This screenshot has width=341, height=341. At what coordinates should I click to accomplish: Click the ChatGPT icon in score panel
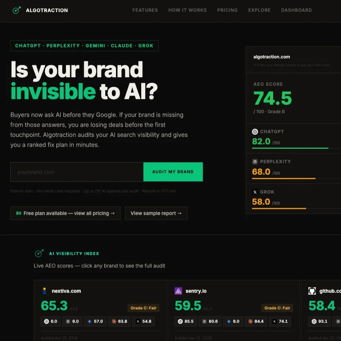pyautogui.click(x=255, y=131)
